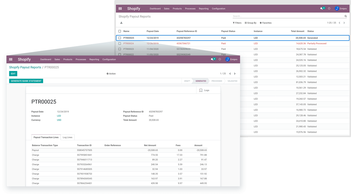This screenshot has width=351, height=194.
Task: Toggle the select-all checkbox in list header
Action: (x=120, y=31)
